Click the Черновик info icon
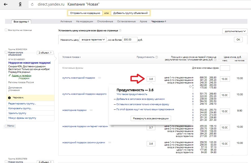This screenshot has height=163, width=251. tap(9, 98)
